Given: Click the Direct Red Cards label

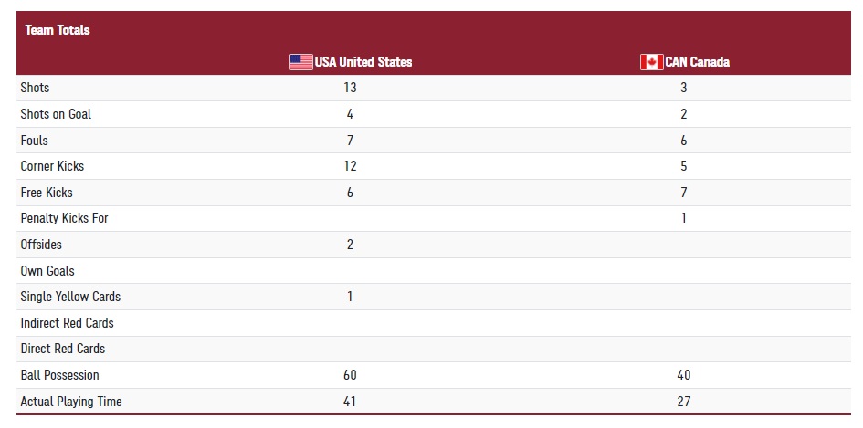Looking at the screenshot, I should coord(63,349).
